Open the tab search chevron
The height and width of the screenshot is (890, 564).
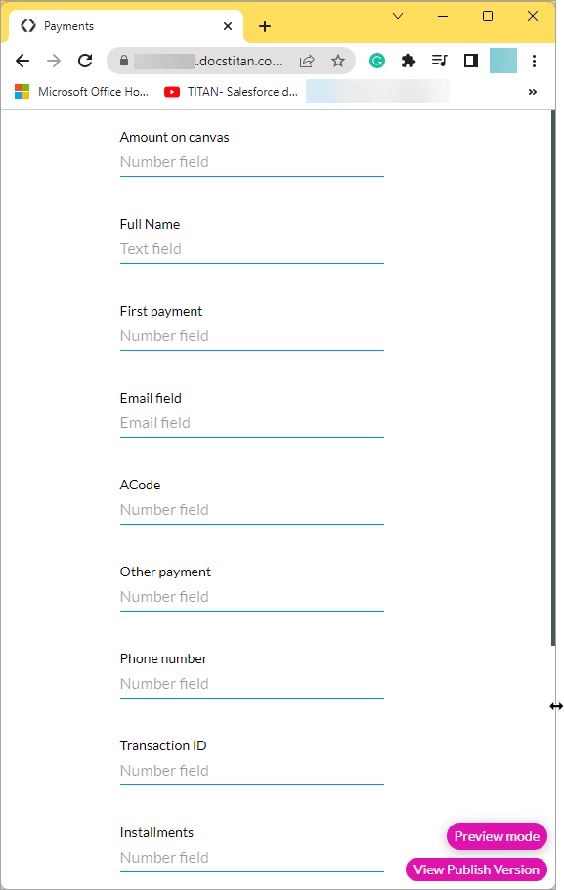tap(398, 17)
